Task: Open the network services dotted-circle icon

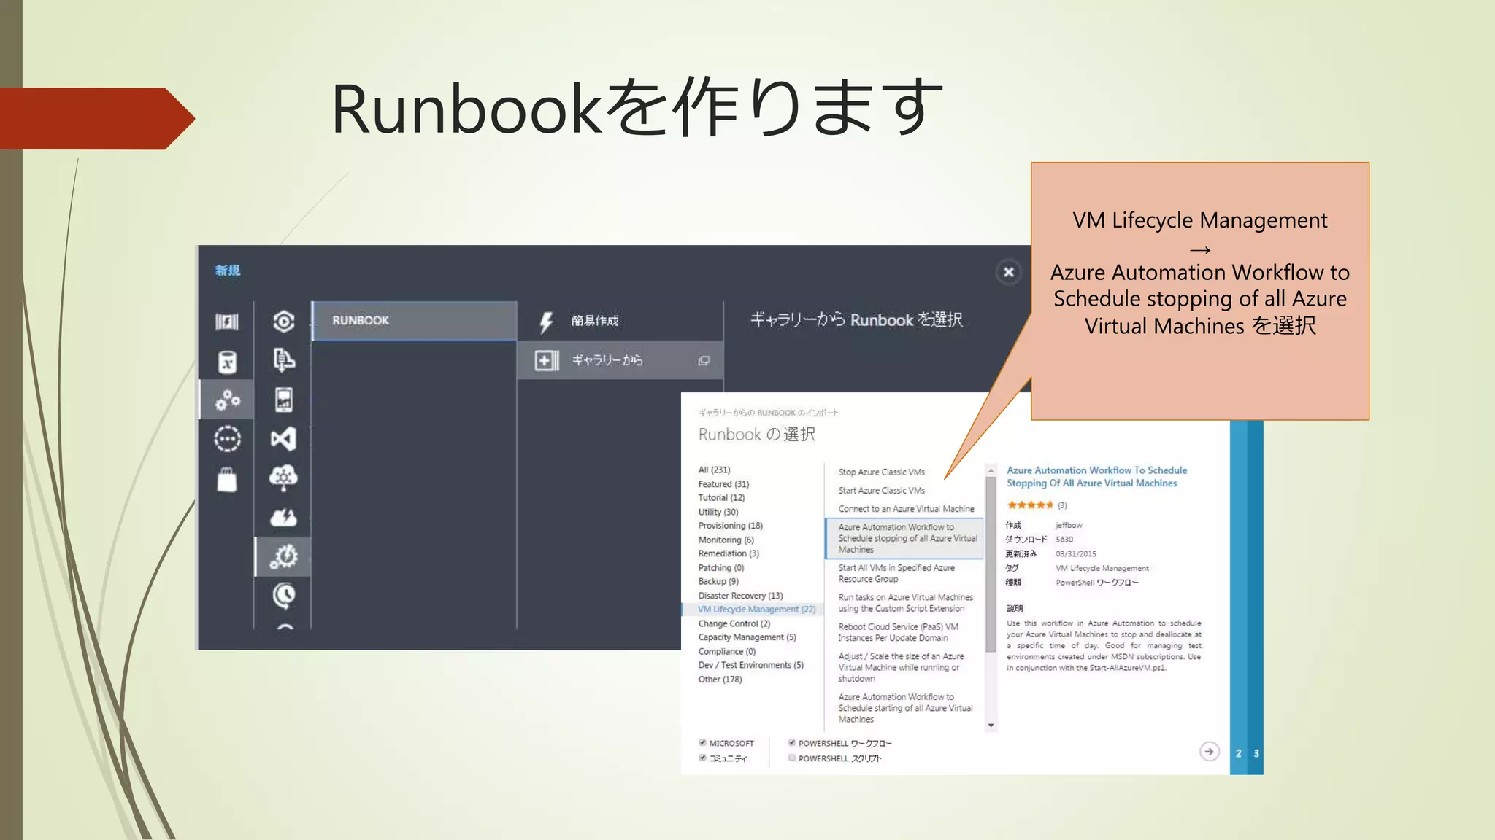Action: coord(227,439)
